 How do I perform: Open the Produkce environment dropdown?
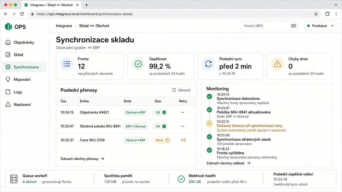(320, 26)
